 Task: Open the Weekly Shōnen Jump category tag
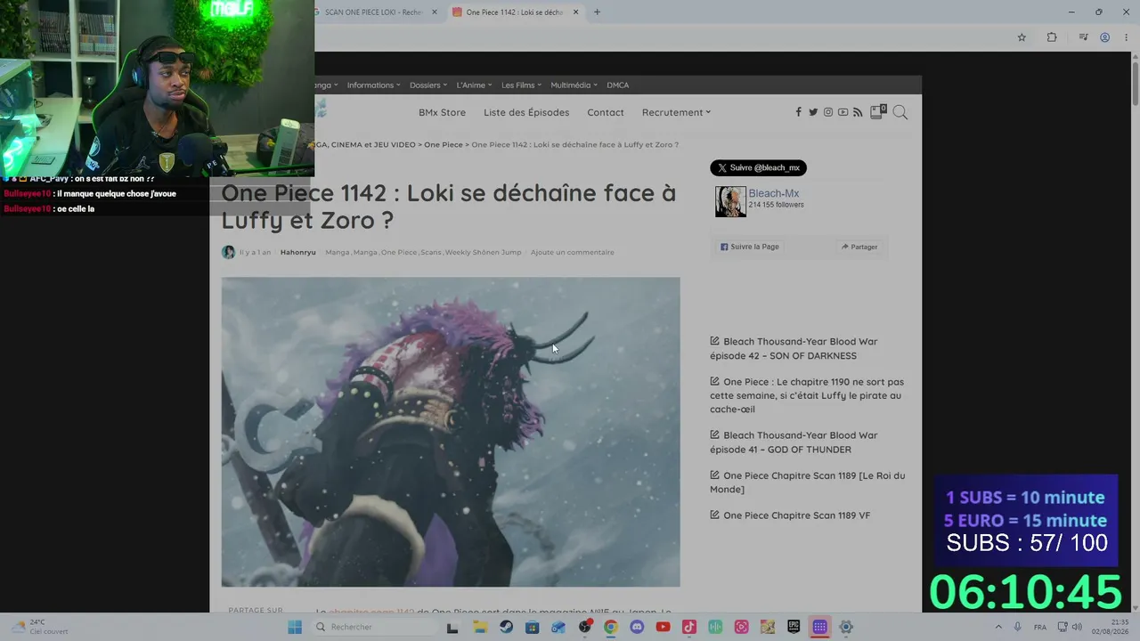click(484, 253)
